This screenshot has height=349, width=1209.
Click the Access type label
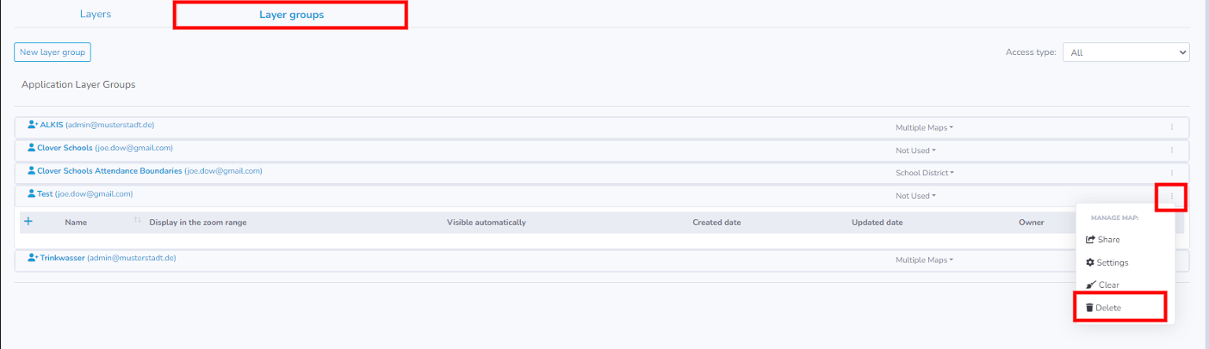(1031, 52)
